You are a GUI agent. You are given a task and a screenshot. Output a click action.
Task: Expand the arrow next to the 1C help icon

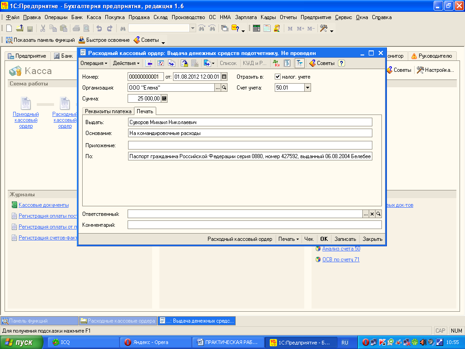243,31
